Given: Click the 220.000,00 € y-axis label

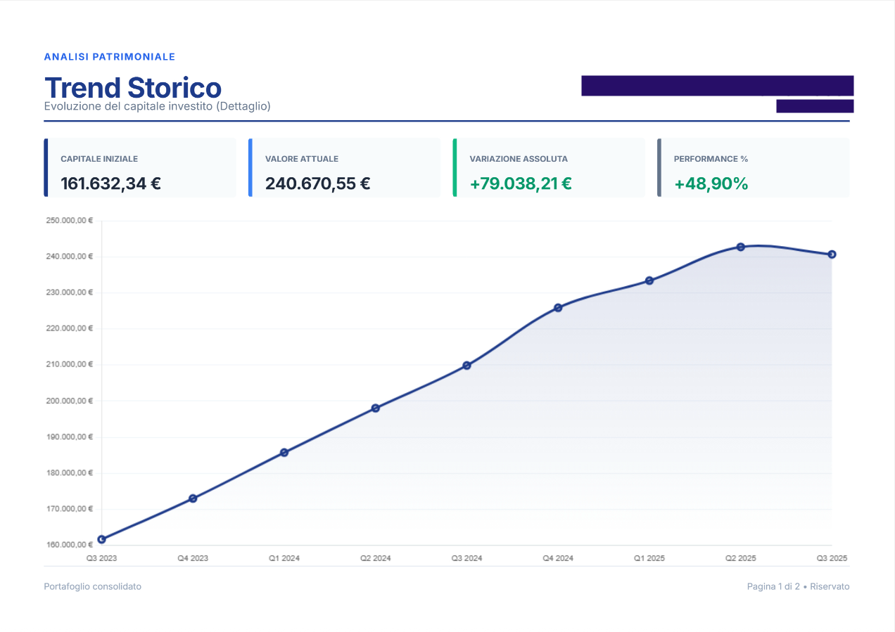Looking at the screenshot, I should coord(70,328).
